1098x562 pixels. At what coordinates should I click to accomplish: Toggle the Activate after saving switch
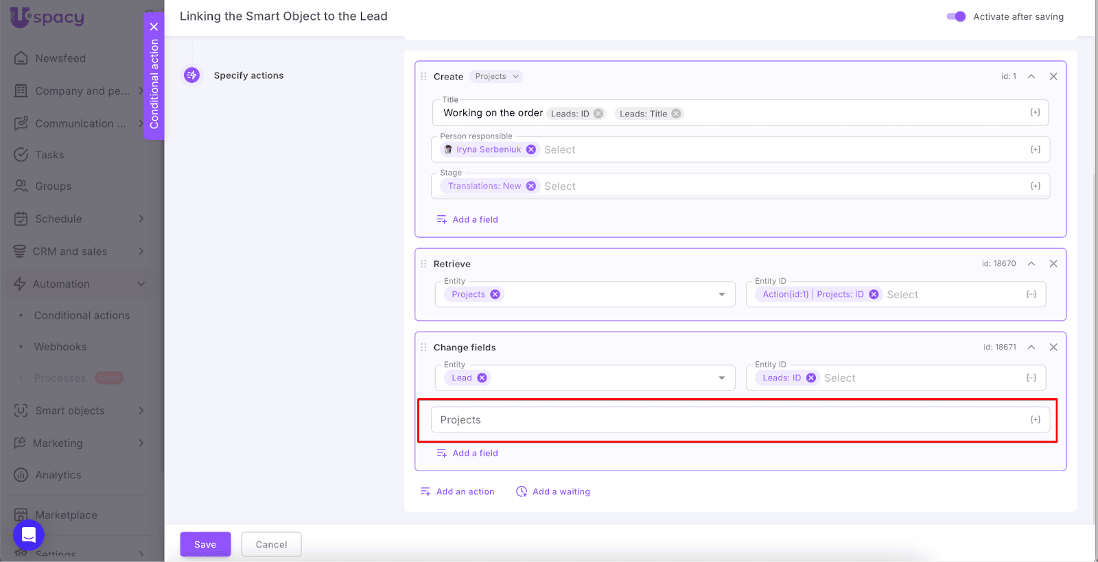click(956, 16)
